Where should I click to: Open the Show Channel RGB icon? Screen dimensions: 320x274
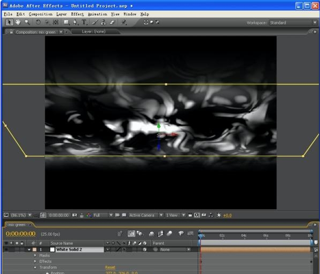pos(89,215)
